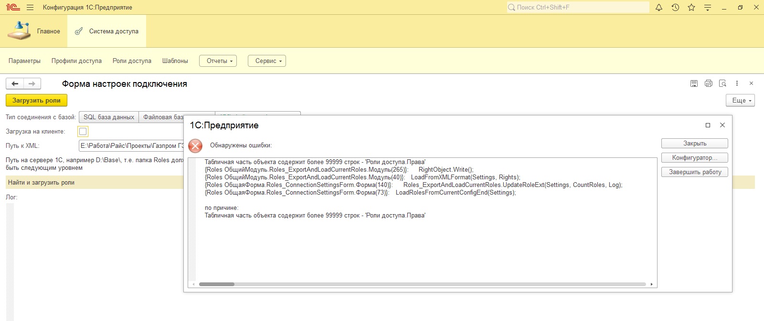Click the search field magnifier icon
This screenshot has width=764, height=321.
pos(511,7)
